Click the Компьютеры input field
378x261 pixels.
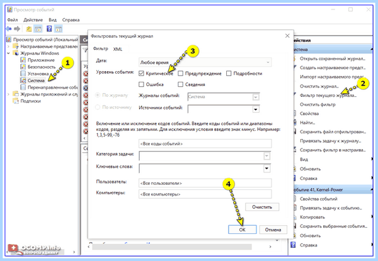pyautogui.click(x=205, y=194)
